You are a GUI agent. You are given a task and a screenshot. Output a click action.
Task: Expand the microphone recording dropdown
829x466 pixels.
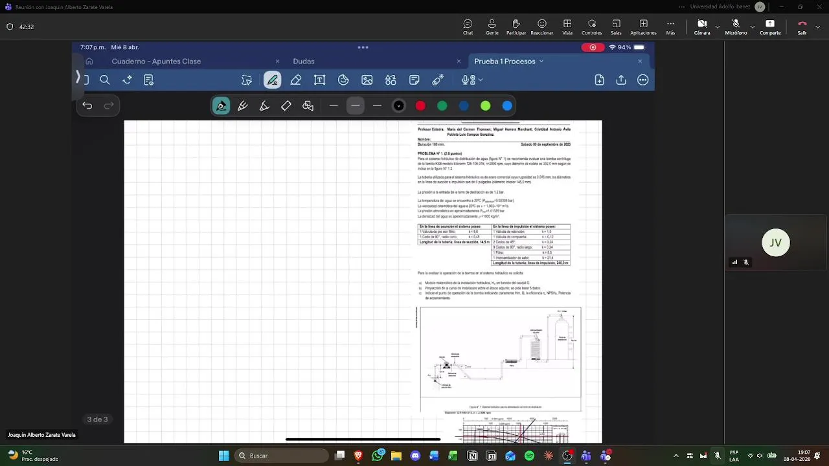(481, 80)
